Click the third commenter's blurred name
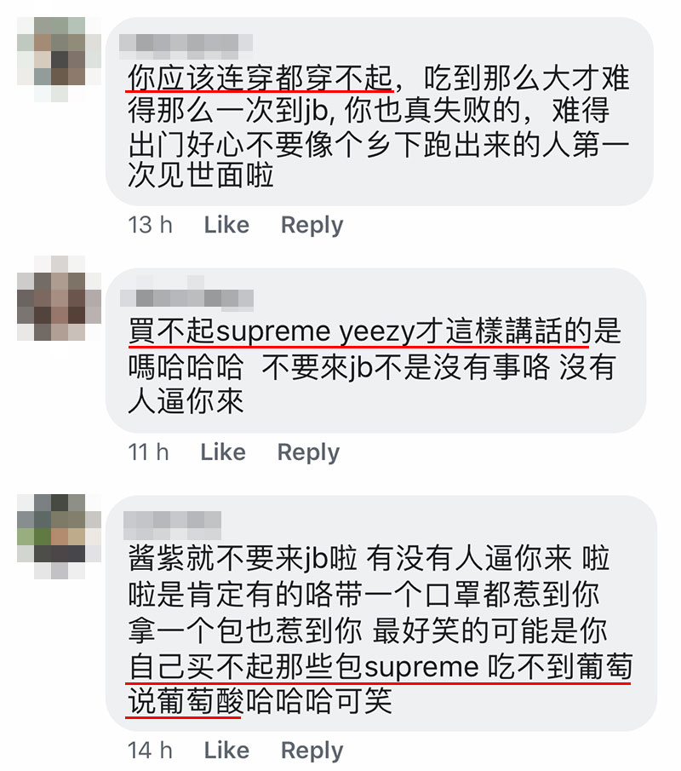The height and width of the screenshot is (771, 681). click(x=172, y=525)
